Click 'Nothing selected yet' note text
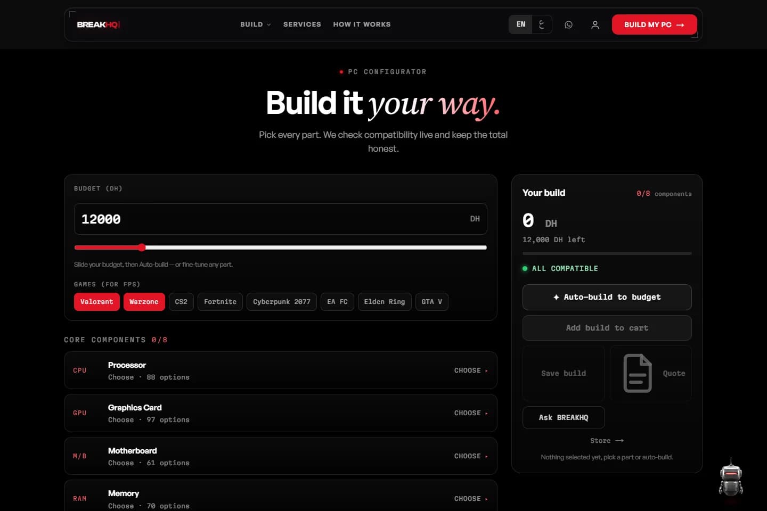The height and width of the screenshot is (511, 767). (607, 457)
